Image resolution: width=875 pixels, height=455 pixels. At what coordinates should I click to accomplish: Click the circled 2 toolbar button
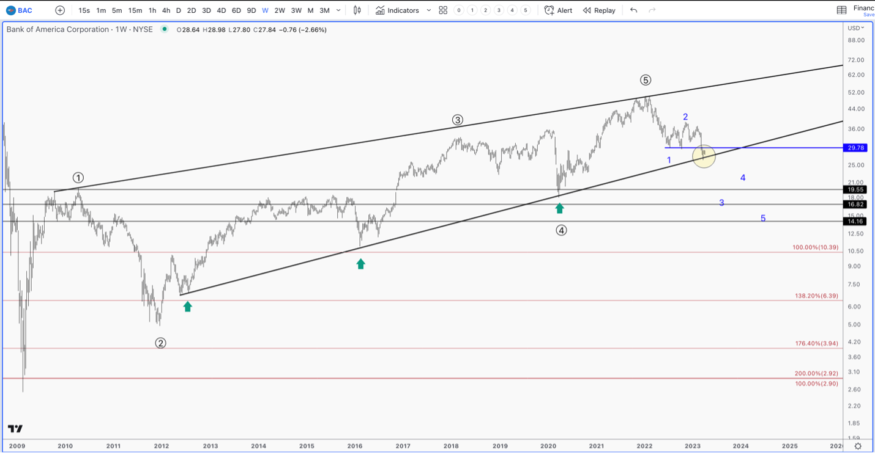coord(485,10)
